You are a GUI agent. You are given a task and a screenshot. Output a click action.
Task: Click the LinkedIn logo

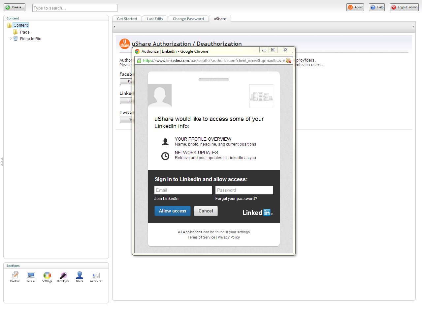258,212
